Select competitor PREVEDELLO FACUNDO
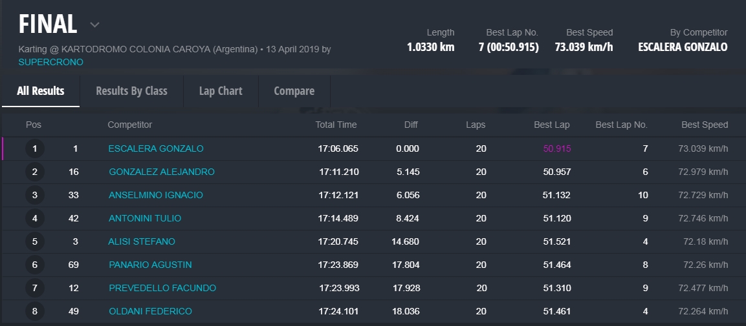This screenshot has height=326, width=746. point(162,288)
